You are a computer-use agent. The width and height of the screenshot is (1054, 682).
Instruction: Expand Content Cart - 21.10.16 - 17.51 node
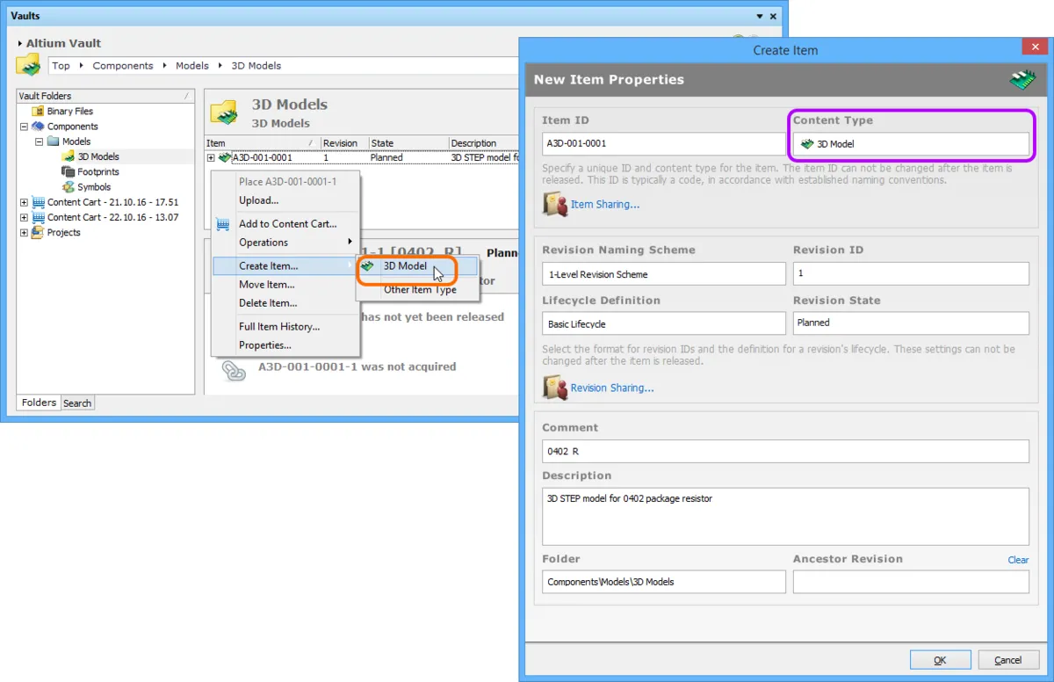[24, 202]
